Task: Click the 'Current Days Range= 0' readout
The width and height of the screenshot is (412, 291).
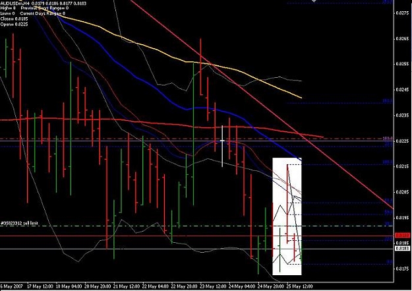Action: [43, 13]
